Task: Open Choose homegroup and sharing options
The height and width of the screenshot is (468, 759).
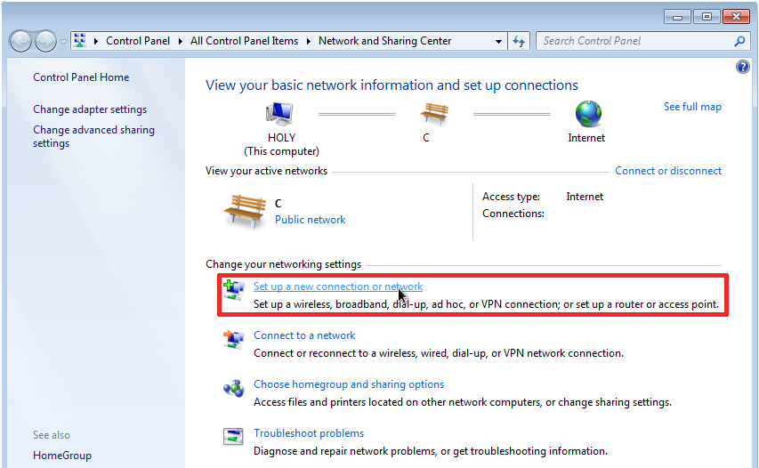Action: 349,384
